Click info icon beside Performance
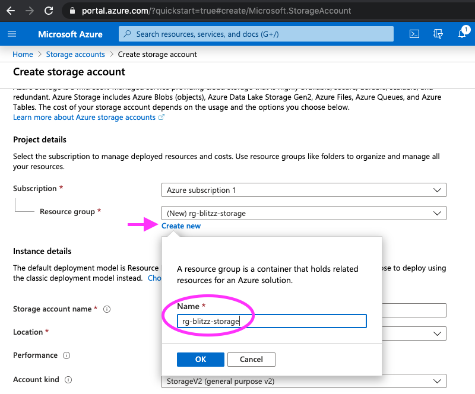The image size is (475, 394). tap(66, 355)
